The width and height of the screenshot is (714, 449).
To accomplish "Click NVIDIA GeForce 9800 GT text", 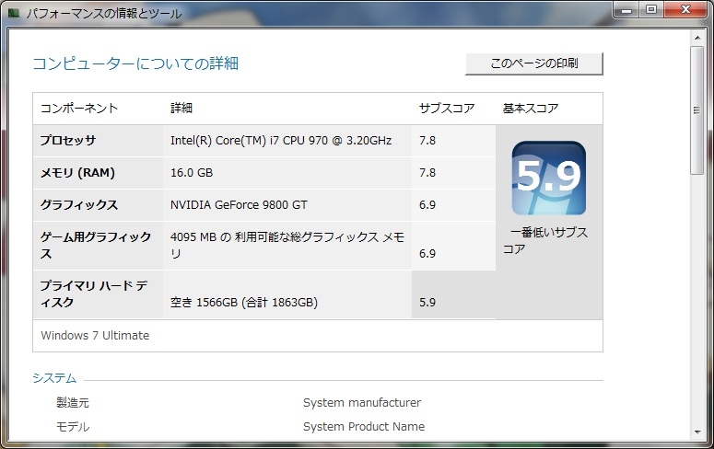I will pos(239,205).
